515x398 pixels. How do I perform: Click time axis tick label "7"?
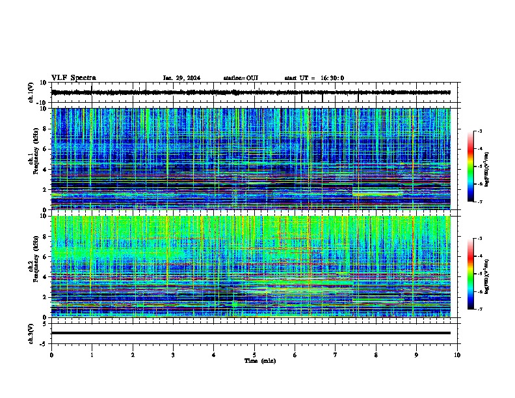tap(336, 355)
